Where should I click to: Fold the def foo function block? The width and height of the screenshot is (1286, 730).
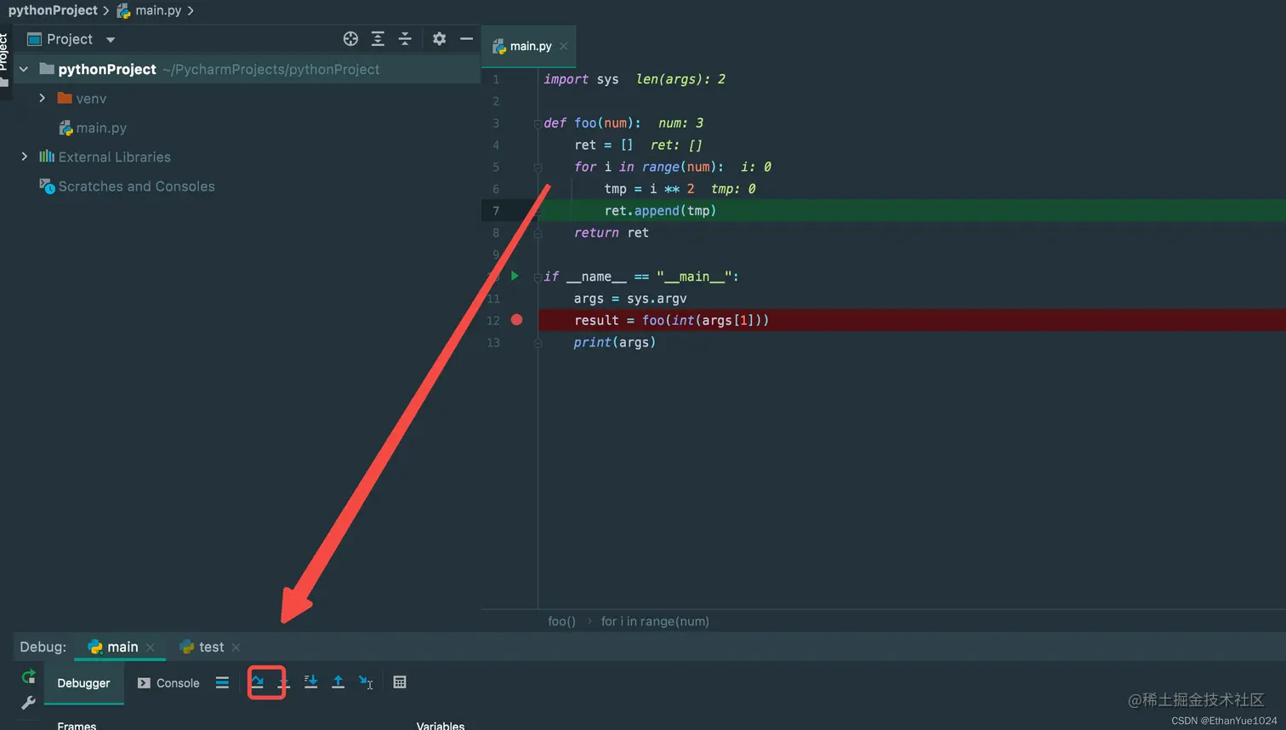[538, 123]
